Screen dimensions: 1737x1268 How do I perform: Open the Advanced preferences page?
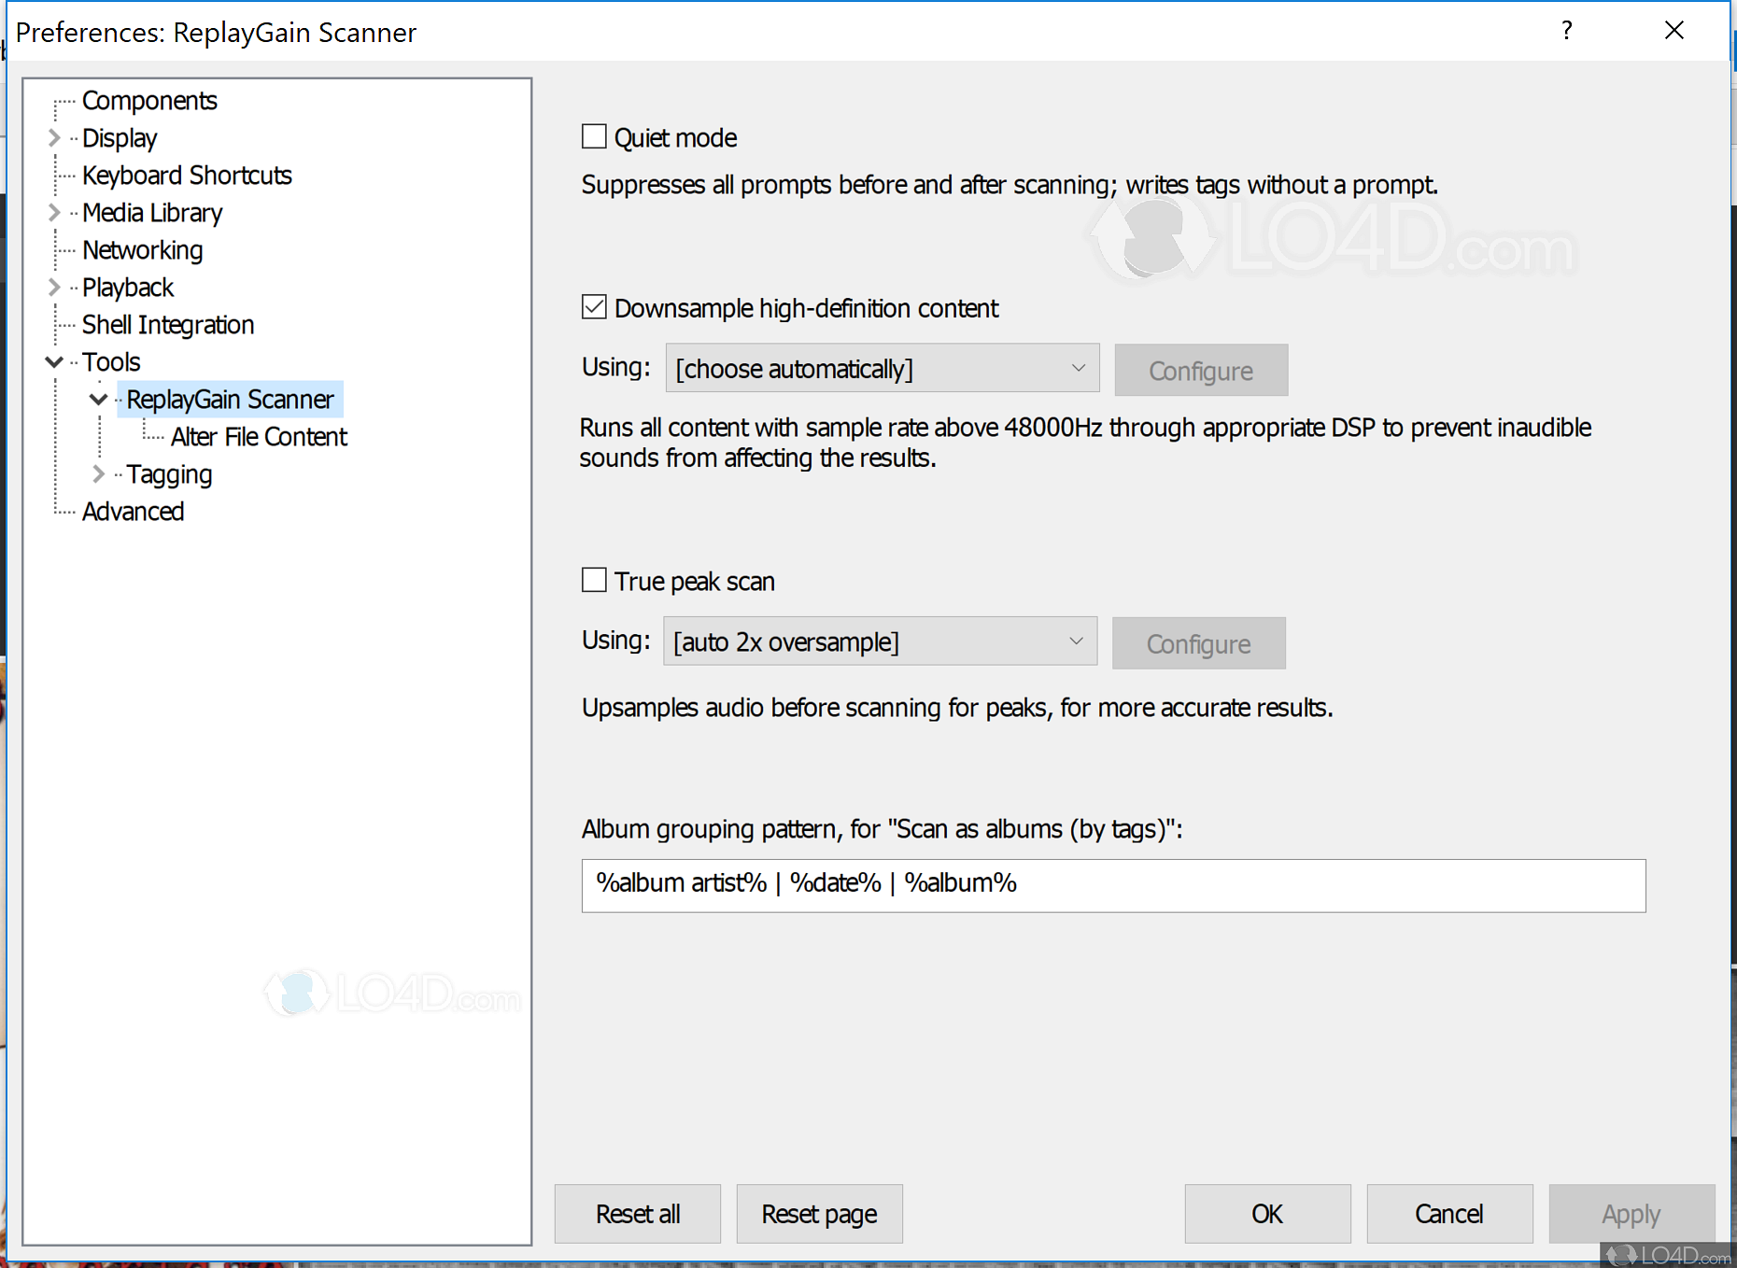pyautogui.click(x=133, y=512)
